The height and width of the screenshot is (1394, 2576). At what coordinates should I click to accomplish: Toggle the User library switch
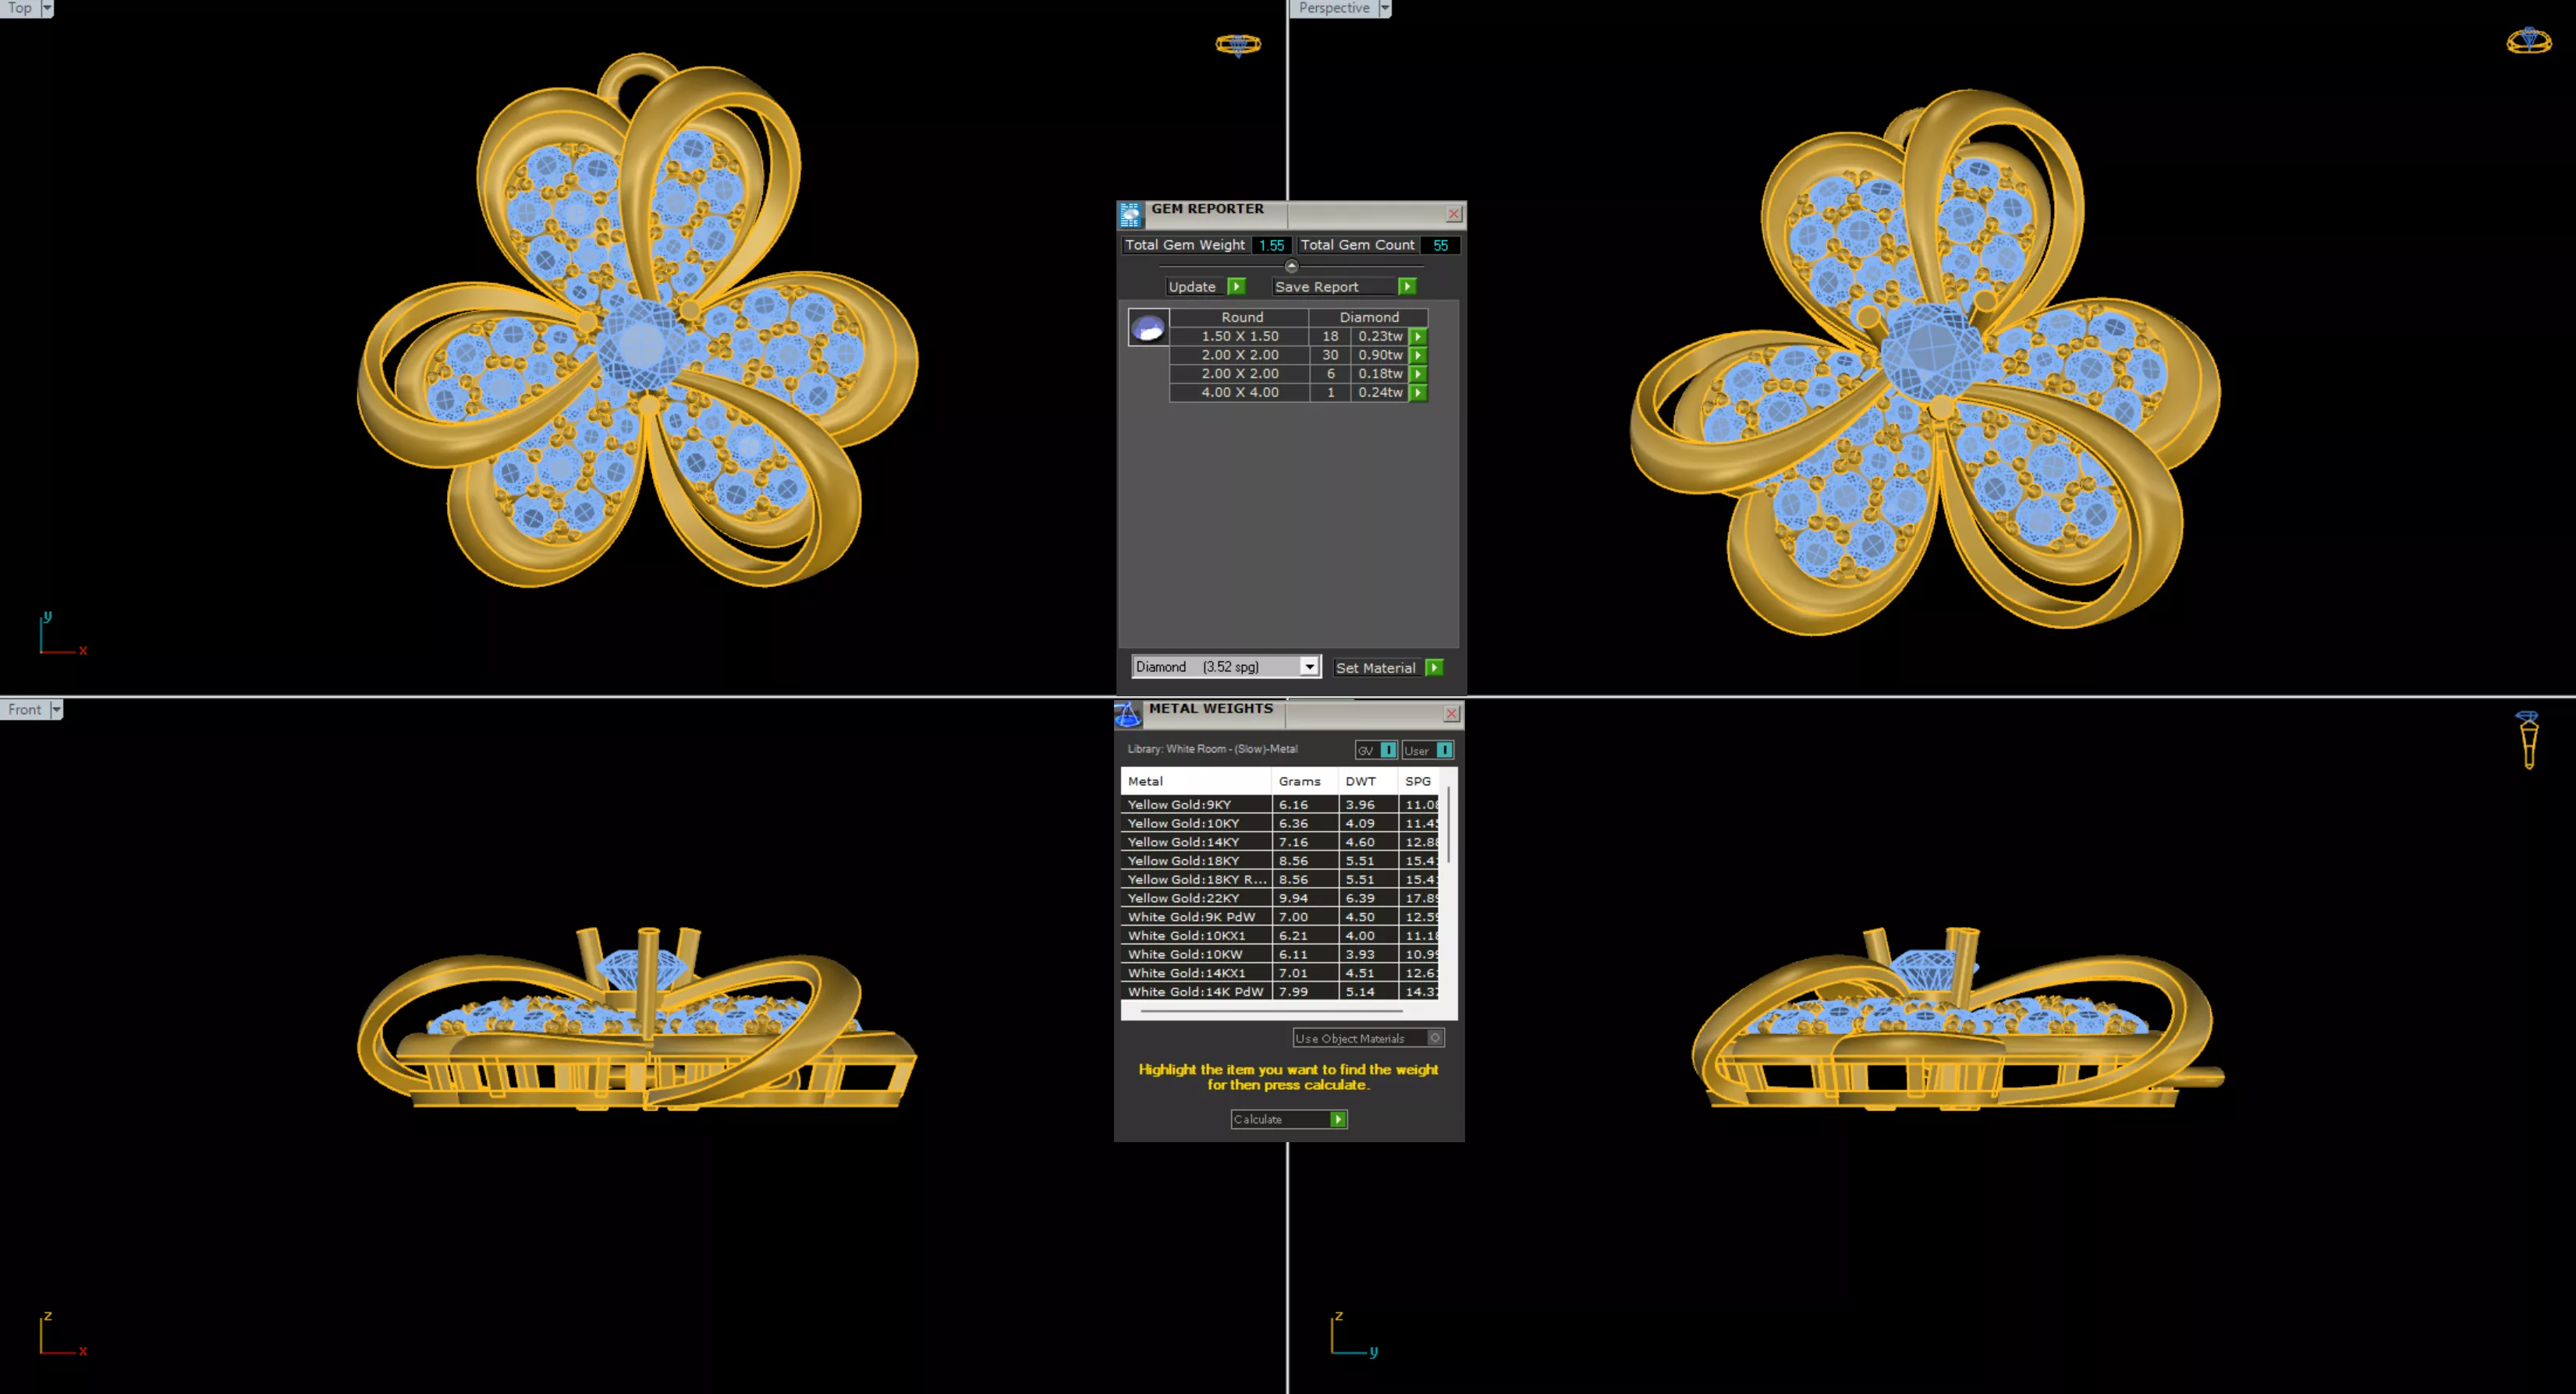[1427, 751]
